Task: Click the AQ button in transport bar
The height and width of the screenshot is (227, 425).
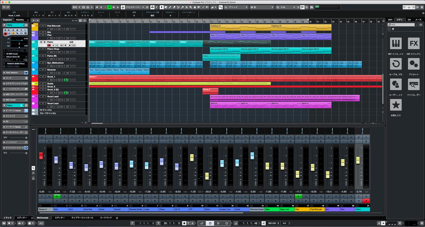Action: coord(41,223)
